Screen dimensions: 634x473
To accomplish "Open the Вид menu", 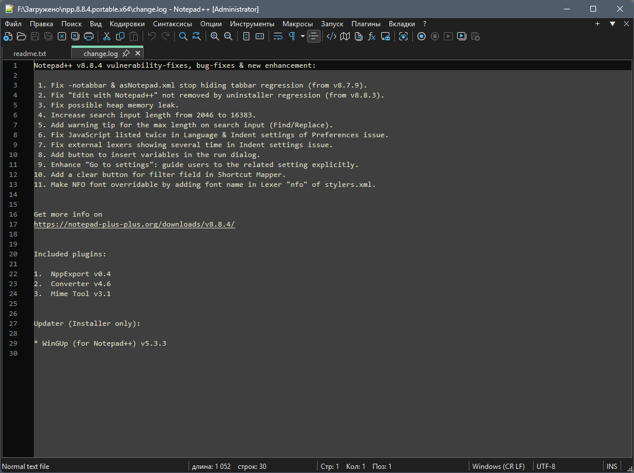I will [x=96, y=24].
